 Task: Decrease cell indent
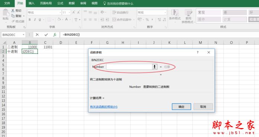coord(102,19)
